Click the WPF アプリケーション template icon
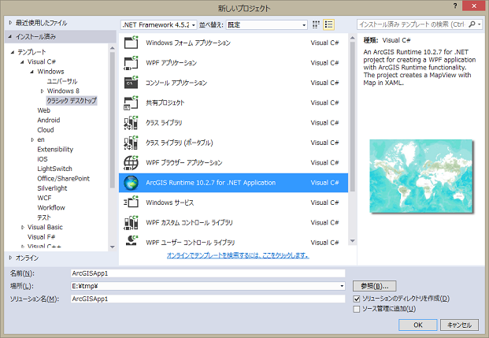This screenshot has width=489, height=338. tap(131, 62)
